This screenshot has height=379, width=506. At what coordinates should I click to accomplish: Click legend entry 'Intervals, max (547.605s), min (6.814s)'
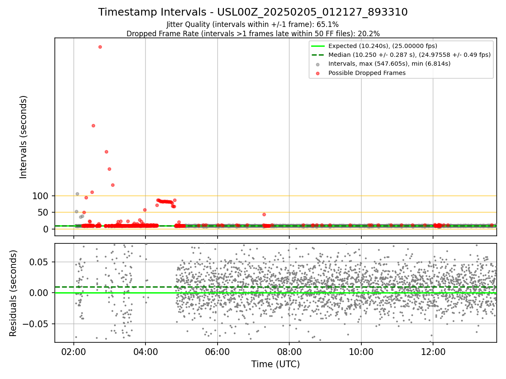(x=389, y=64)
